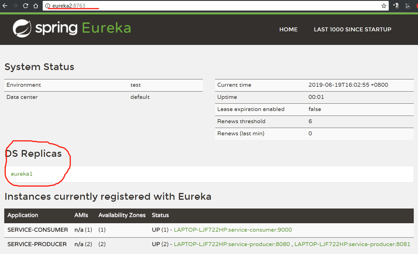
Task: Click the browser forward arrow
Action: pyautogui.click(x=15, y=6)
